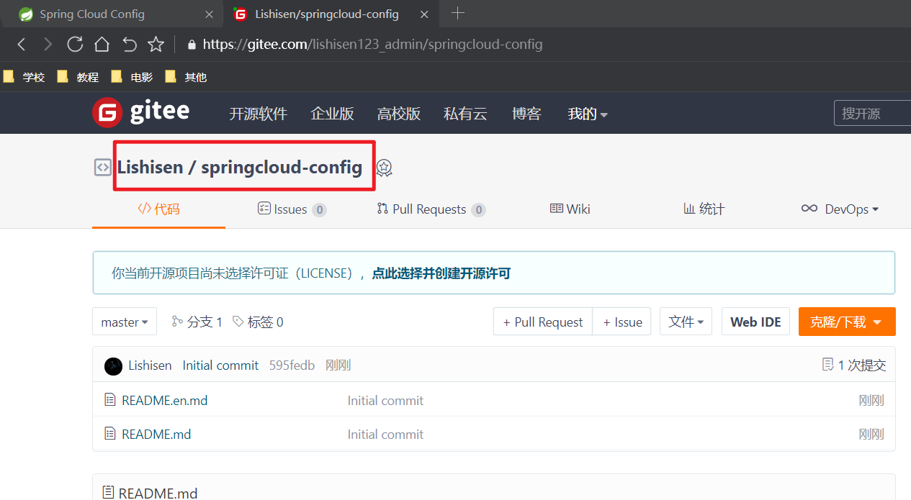This screenshot has height=500, width=911.
Task: Click the Lishisen commit author avatar
Action: tap(113, 366)
